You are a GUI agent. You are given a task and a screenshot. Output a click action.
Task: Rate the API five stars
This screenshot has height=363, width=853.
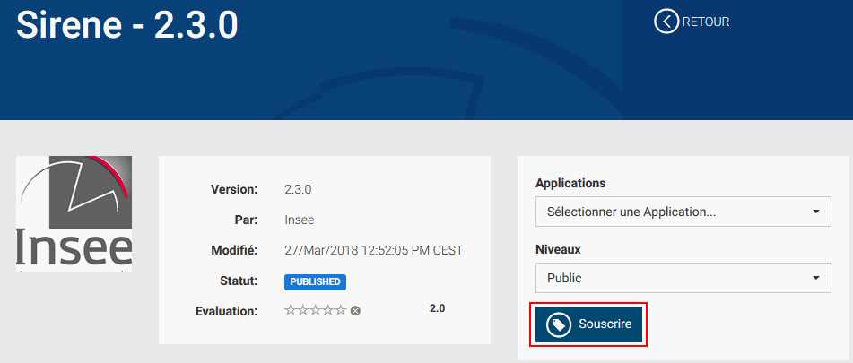tap(341, 310)
